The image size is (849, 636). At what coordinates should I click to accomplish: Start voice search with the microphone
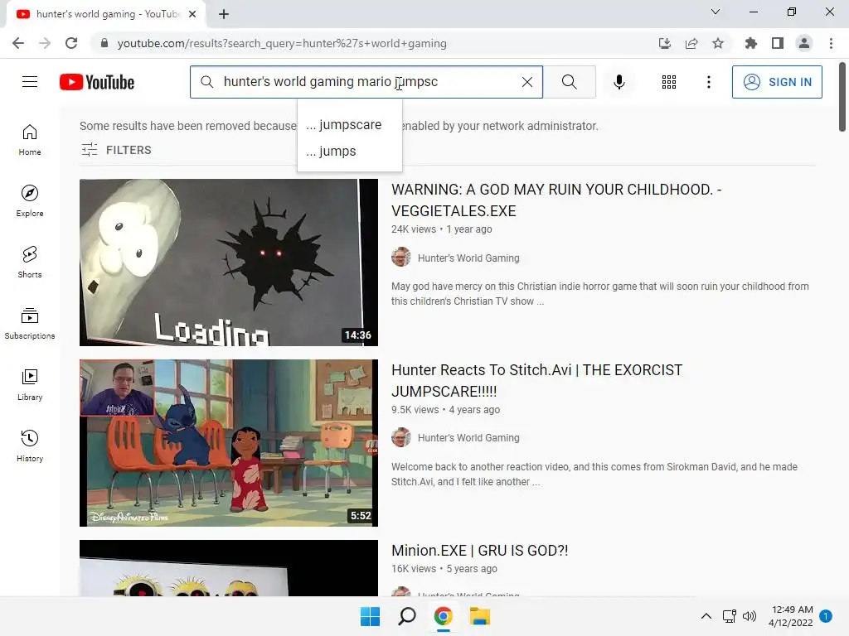619,82
